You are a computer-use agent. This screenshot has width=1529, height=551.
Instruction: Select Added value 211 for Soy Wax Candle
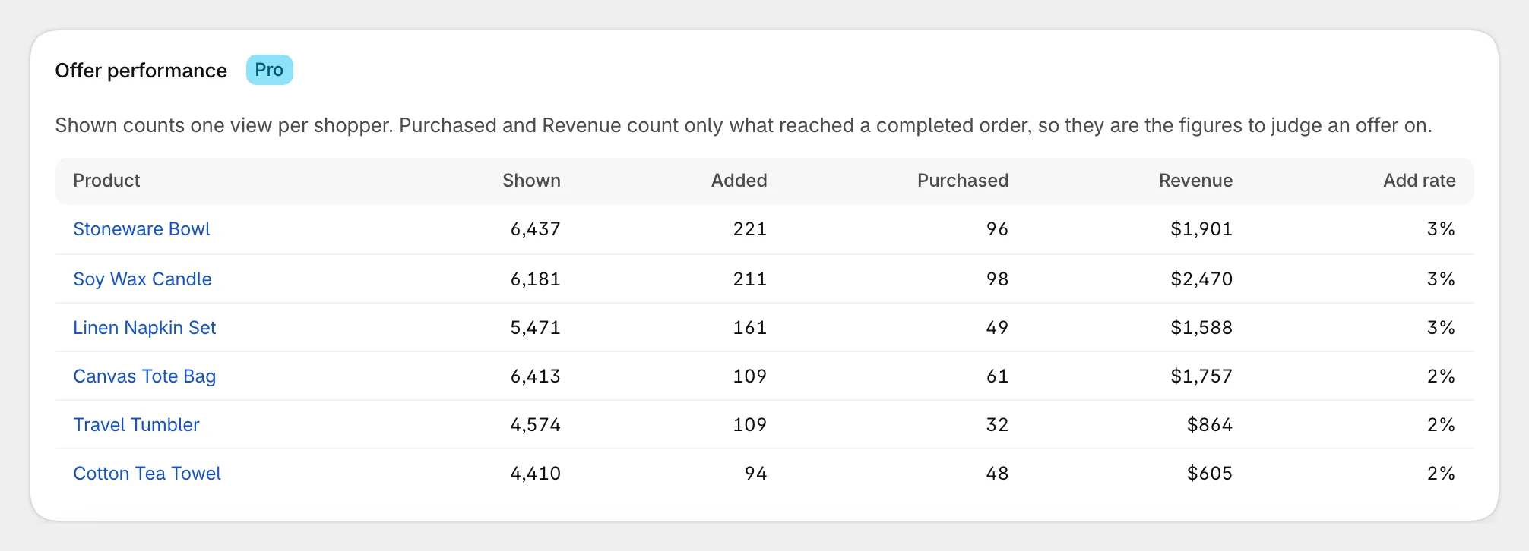[x=750, y=279]
